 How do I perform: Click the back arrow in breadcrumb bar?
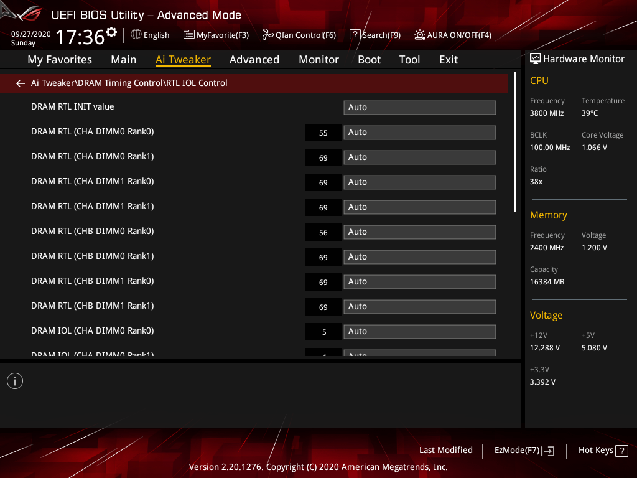click(x=21, y=83)
